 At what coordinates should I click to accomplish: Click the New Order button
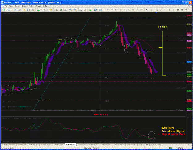tap(43, 10)
